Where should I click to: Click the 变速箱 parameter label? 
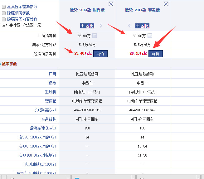click(x=51, y=101)
